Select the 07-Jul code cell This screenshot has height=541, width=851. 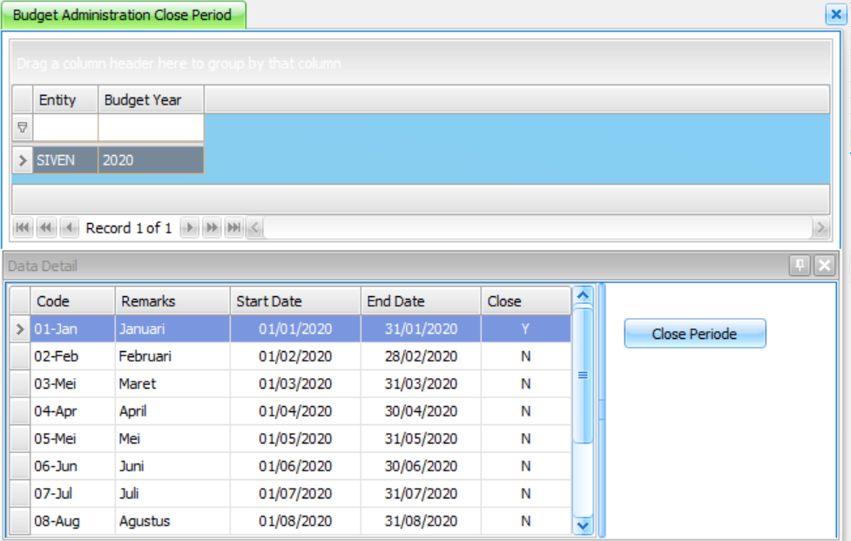tap(72, 494)
